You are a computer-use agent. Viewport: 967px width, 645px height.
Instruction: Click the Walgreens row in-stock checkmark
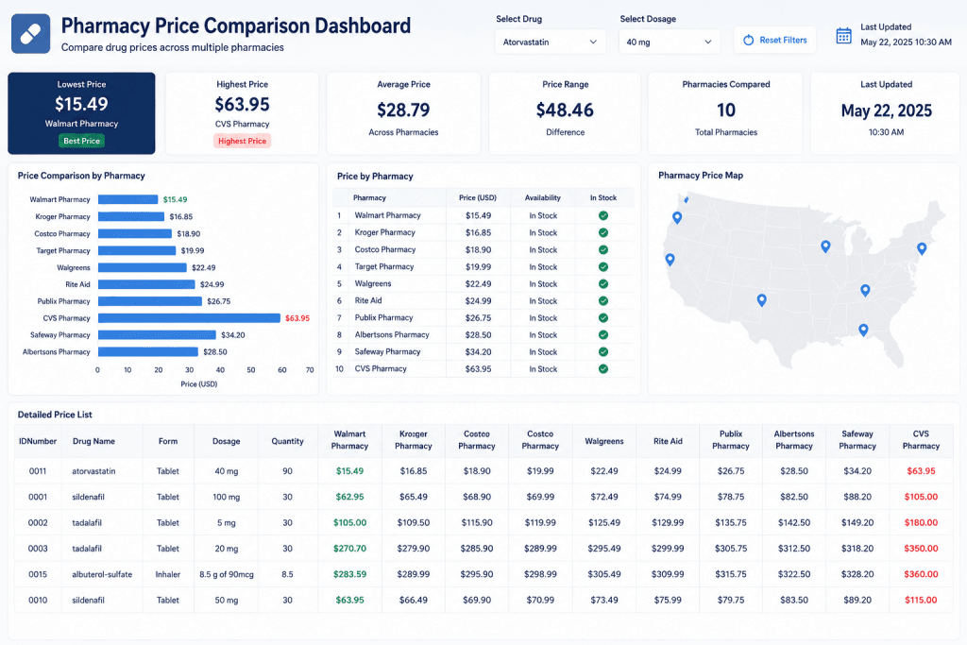point(603,283)
